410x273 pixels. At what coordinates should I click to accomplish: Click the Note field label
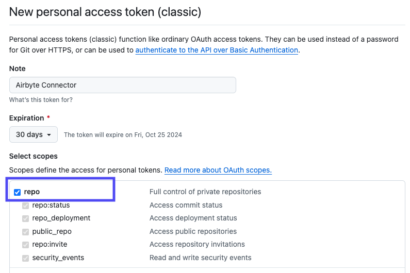point(17,69)
